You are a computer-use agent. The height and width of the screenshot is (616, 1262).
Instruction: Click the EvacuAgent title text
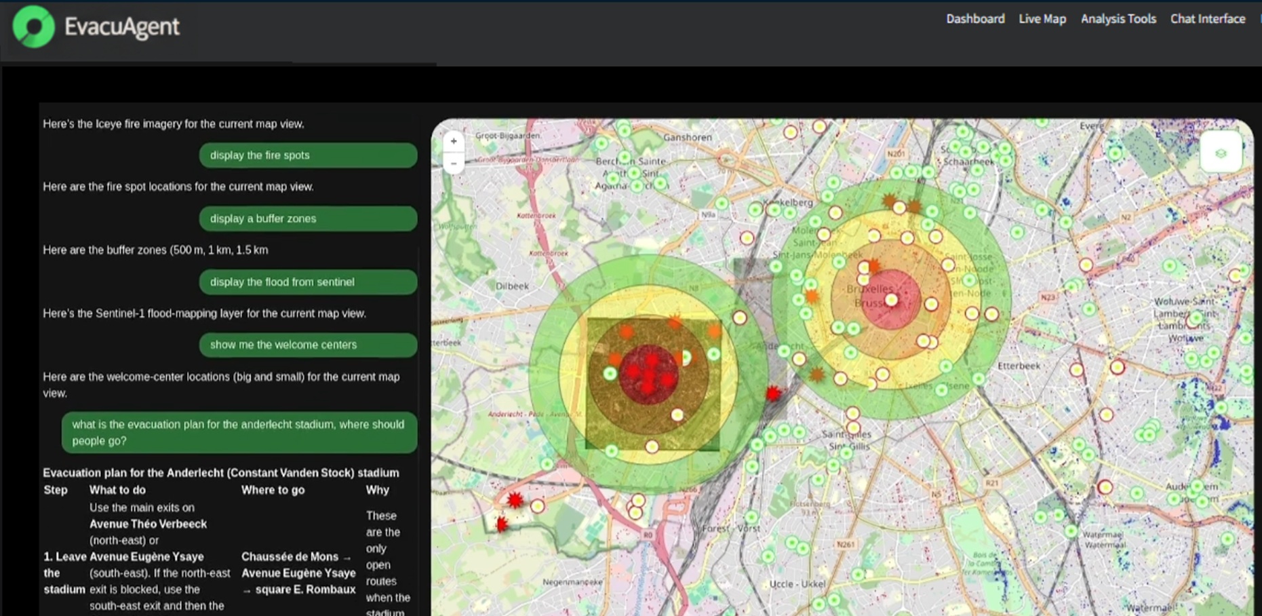(122, 26)
